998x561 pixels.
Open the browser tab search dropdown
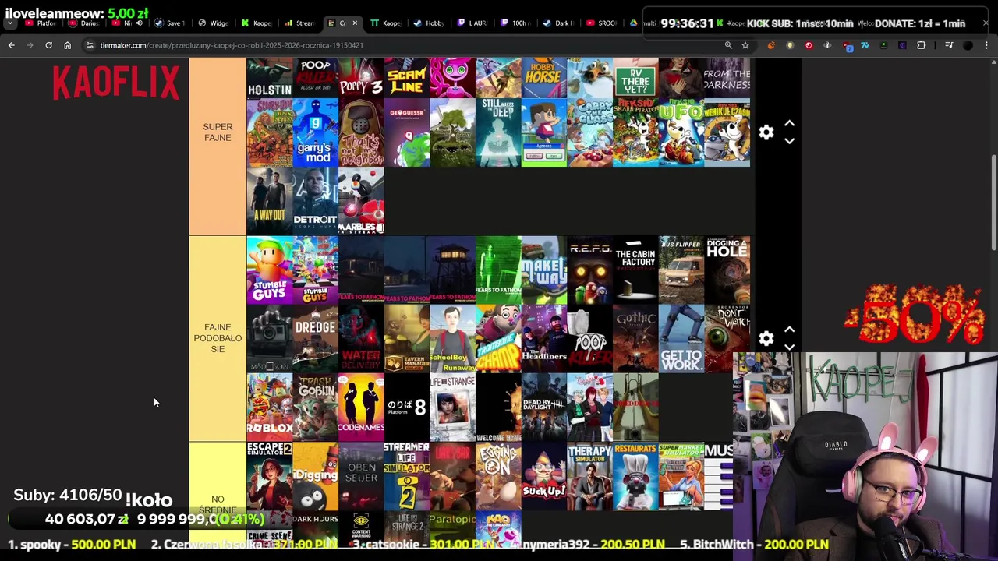tap(10, 23)
